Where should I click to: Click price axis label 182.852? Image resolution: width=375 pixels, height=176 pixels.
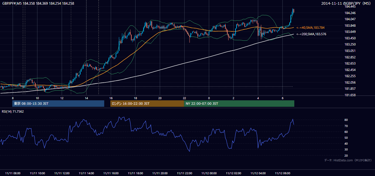350,57
